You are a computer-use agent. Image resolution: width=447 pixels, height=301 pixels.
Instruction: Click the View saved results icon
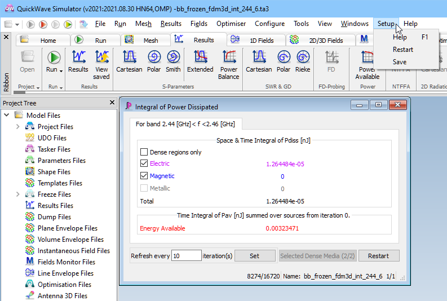coord(101,57)
